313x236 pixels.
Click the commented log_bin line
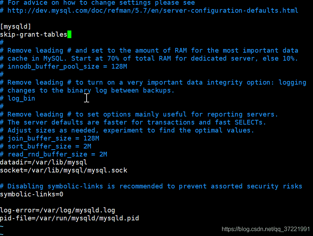coord(17,99)
